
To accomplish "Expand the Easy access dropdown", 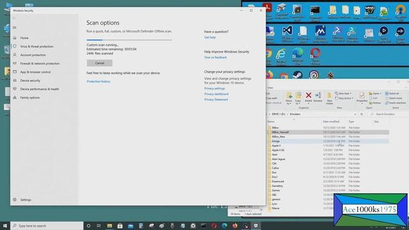I will click(x=344, y=98).
